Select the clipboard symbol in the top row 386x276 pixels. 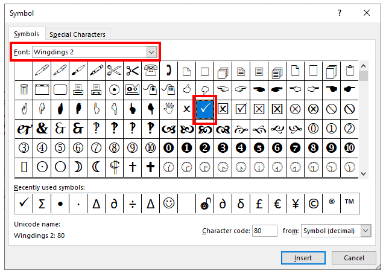tap(349, 71)
